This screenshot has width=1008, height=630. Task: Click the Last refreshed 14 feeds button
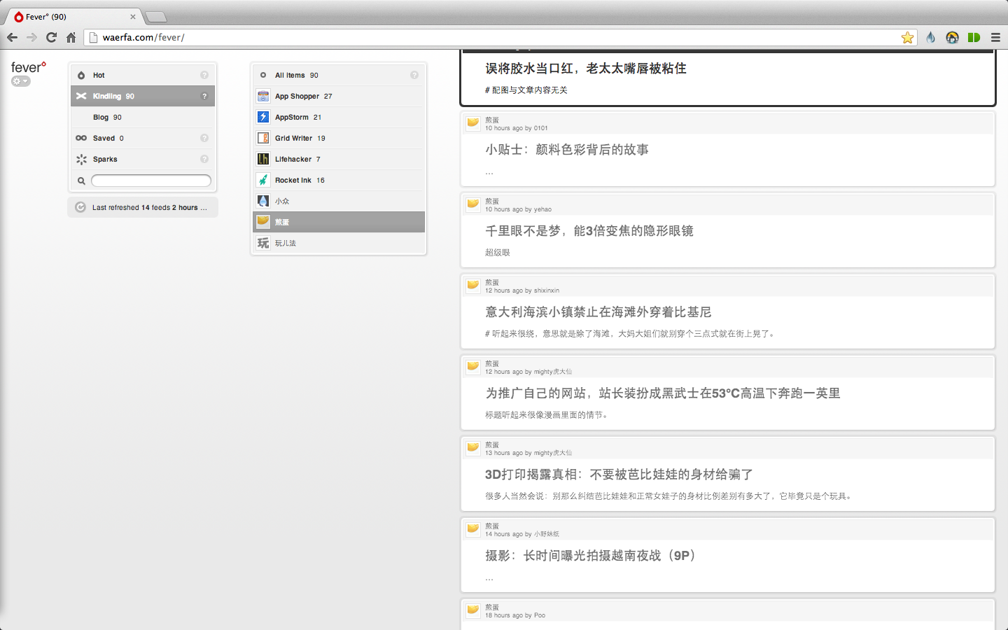pos(143,207)
